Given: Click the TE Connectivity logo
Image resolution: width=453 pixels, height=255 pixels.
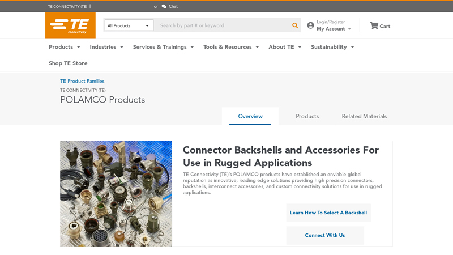Looking at the screenshot, I should [70, 25].
